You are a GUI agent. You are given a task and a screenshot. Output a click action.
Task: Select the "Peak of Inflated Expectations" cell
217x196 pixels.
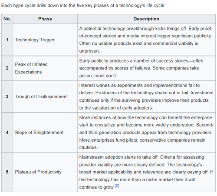point(45,68)
